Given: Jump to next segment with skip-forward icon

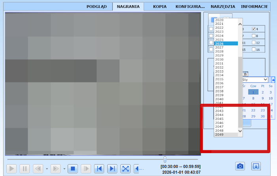Looking at the screenshot, I should [x=112, y=169].
